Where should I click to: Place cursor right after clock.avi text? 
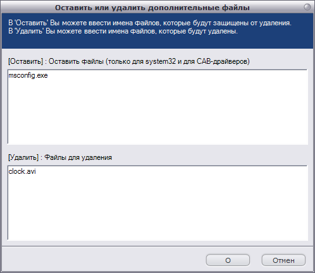(x=37, y=171)
